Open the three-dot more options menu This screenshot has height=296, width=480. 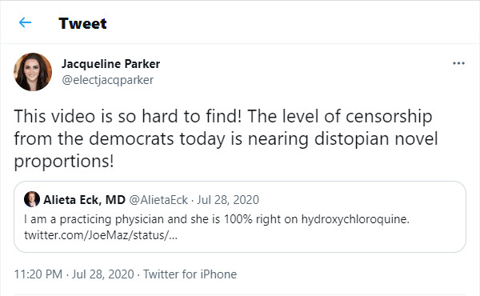(x=458, y=63)
